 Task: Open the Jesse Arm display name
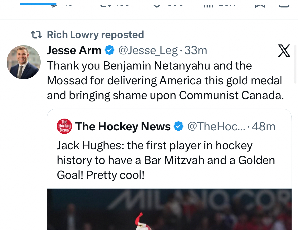tap(74, 50)
